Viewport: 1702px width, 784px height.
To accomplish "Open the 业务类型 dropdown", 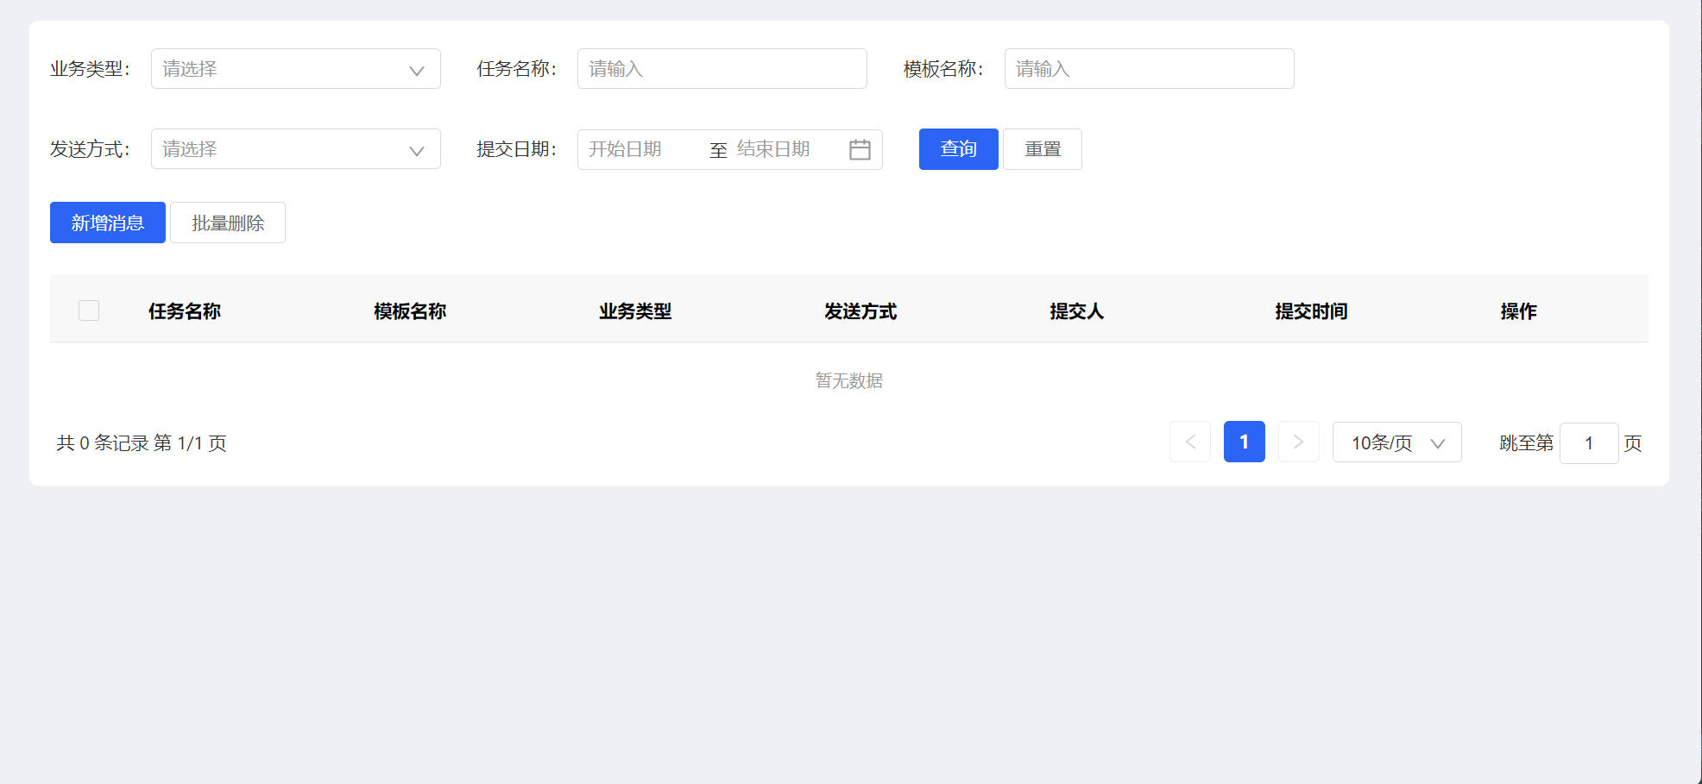I will click(x=295, y=69).
